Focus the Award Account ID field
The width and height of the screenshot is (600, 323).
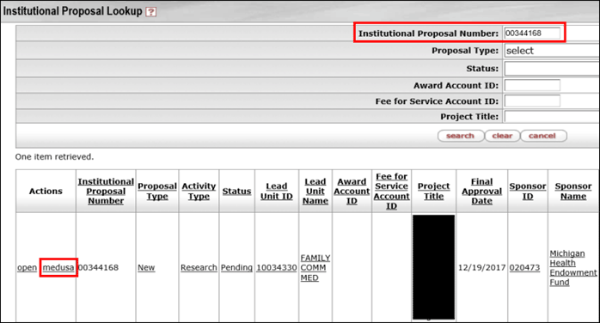[x=532, y=85]
